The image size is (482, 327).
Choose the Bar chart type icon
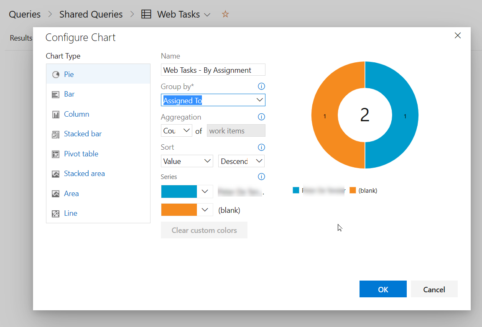tap(56, 95)
